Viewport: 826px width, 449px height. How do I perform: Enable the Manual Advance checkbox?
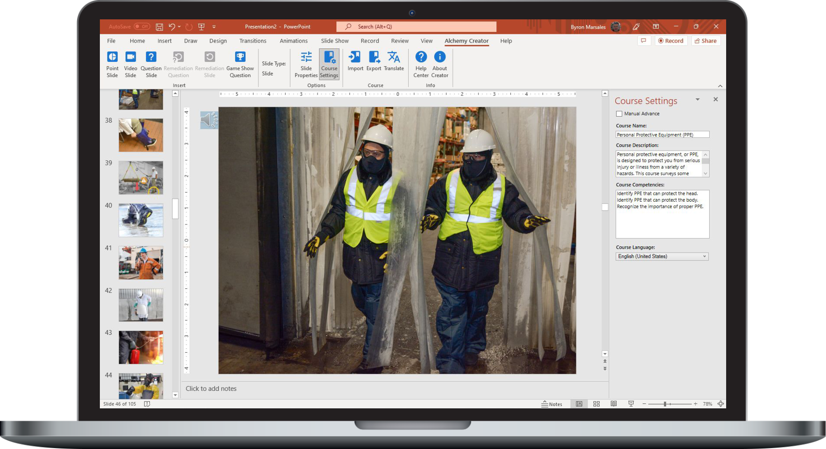[619, 114]
